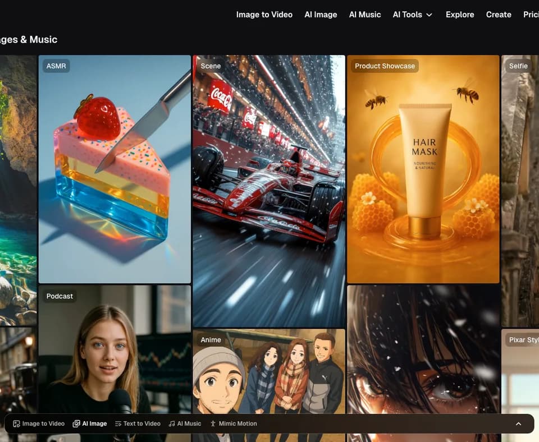
Task: Expand the bottom toolbar with up chevron
Action: click(x=518, y=423)
